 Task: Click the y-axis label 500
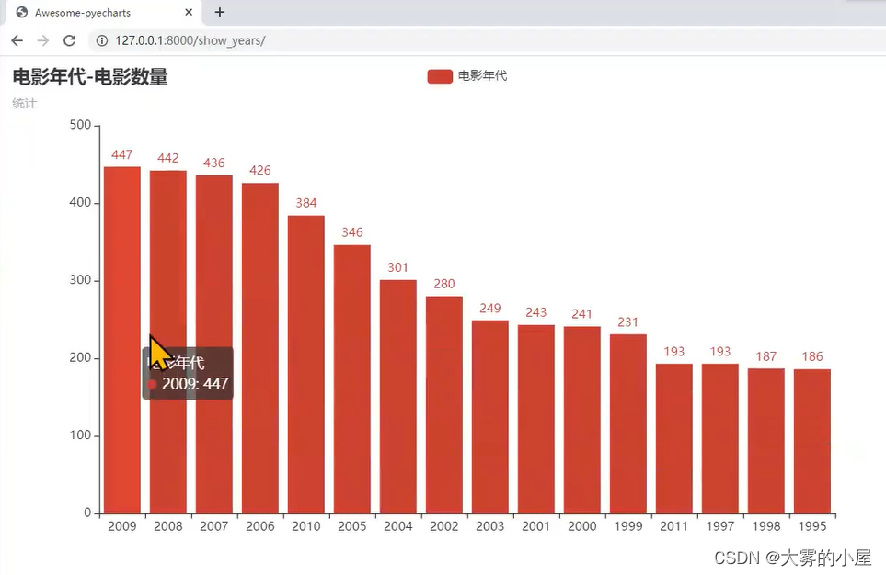point(80,125)
